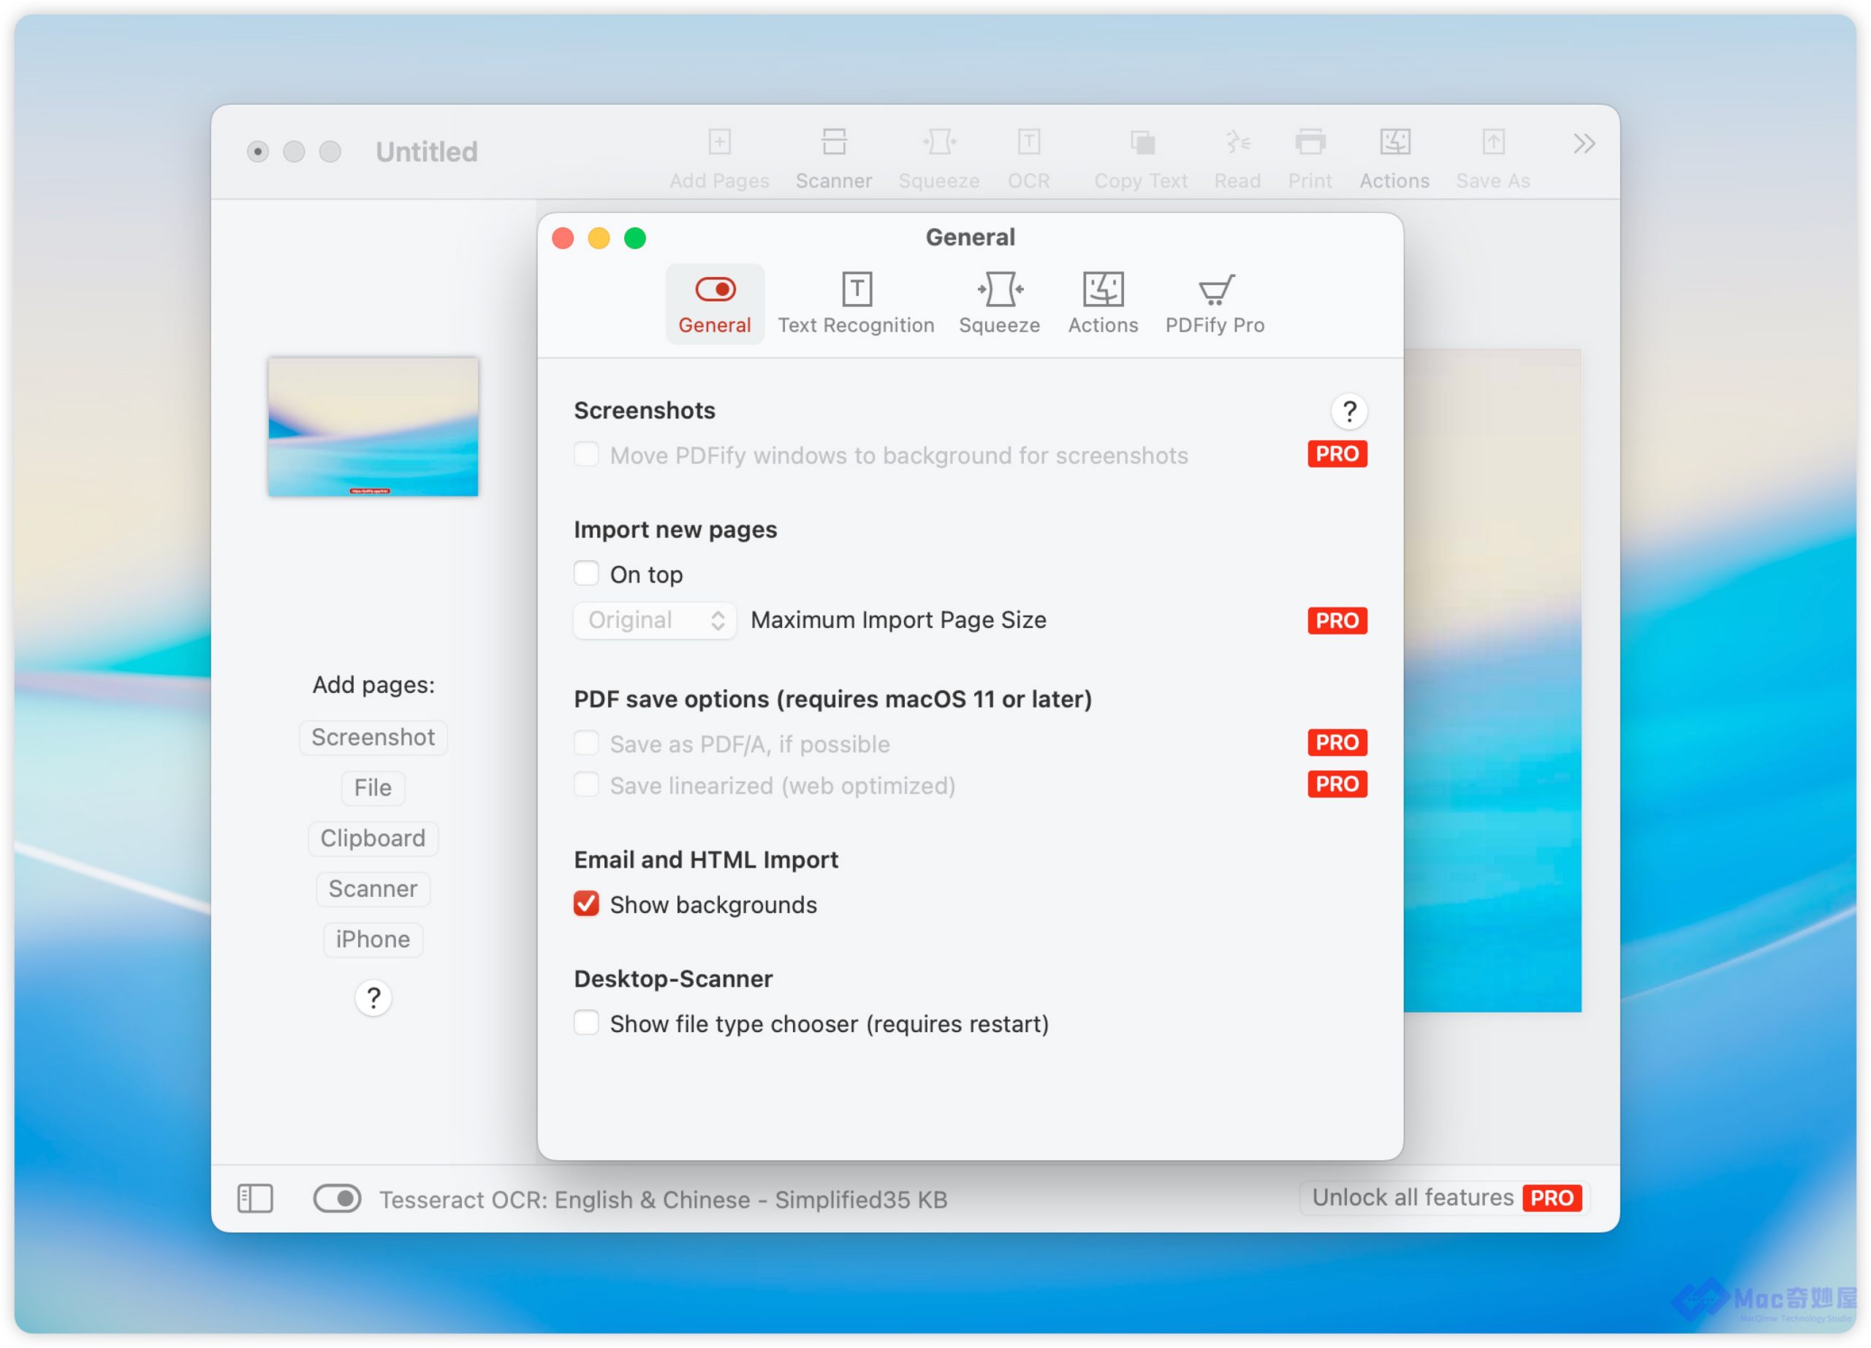This screenshot has height=1348, width=1871.
Task: Enable Show file type chooser checkbox
Action: click(x=587, y=1023)
